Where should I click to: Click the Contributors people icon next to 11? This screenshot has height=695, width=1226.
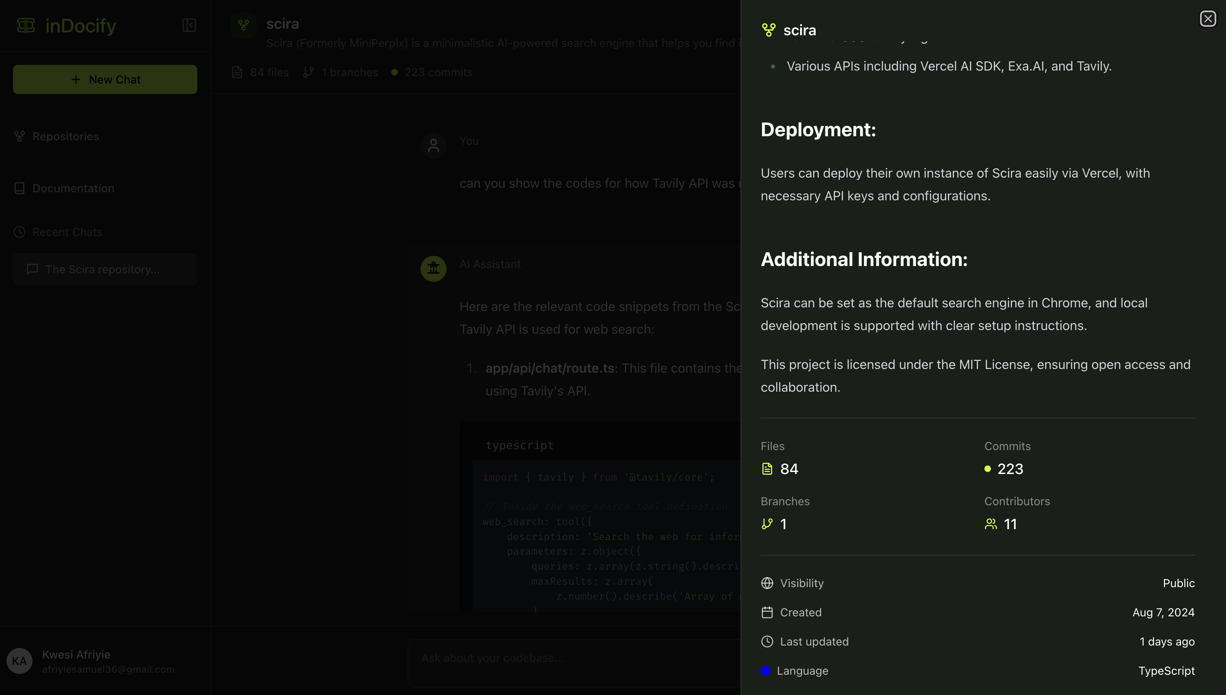tap(991, 523)
